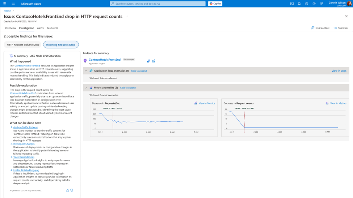This screenshot has height=198, width=353.
Task: Focus the search resources input
Action: pyautogui.click(x=157, y=4)
